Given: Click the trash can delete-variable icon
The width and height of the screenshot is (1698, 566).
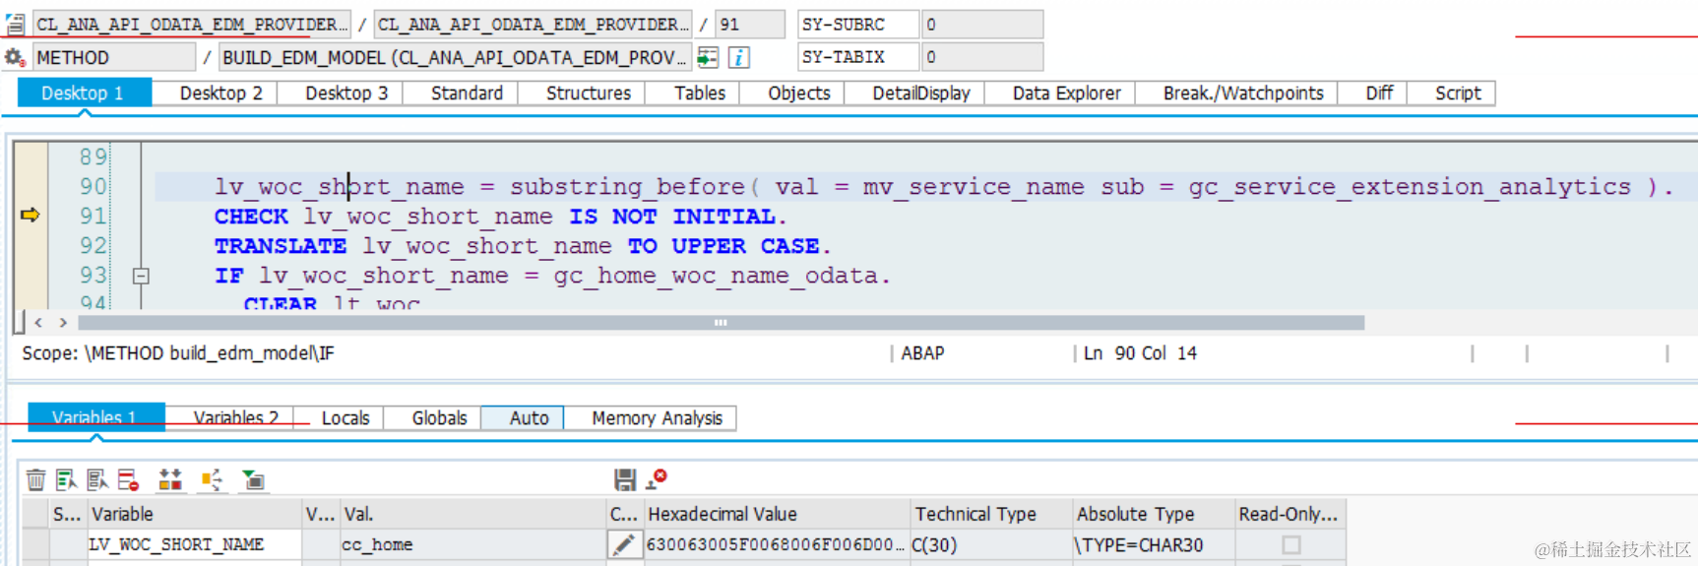Looking at the screenshot, I should 35,479.
